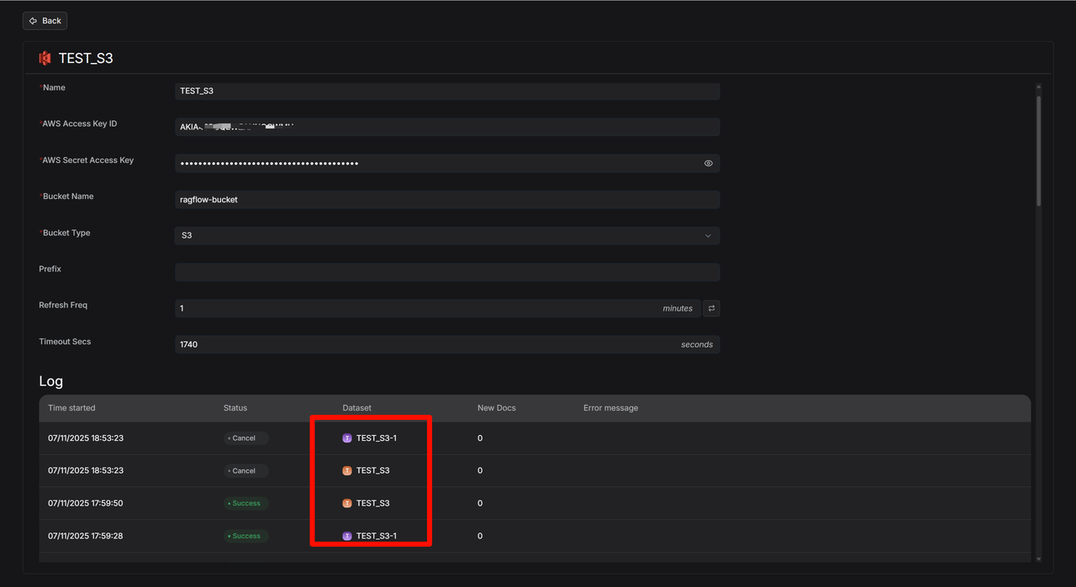Click New Docs value 0 in 17:59:28 row

click(480, 537)
